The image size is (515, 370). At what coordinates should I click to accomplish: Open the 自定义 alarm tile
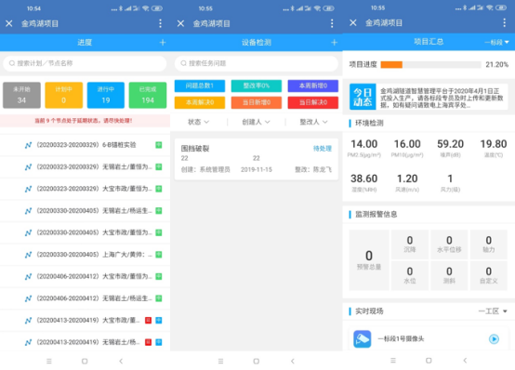tap(489, 276)
